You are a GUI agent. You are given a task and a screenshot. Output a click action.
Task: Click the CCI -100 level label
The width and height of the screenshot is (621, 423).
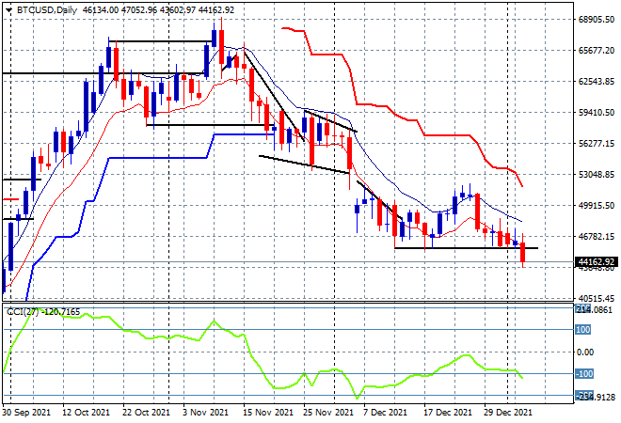coord(583,373)
